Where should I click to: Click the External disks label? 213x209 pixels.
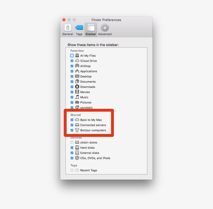coord(90,153)
